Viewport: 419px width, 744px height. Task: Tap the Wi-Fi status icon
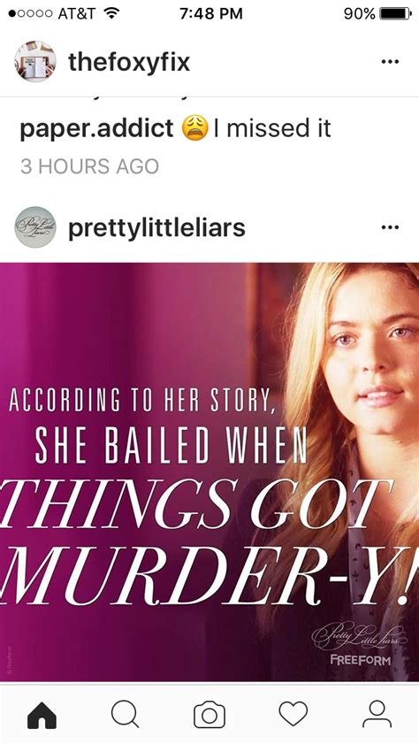pos(111,13)
